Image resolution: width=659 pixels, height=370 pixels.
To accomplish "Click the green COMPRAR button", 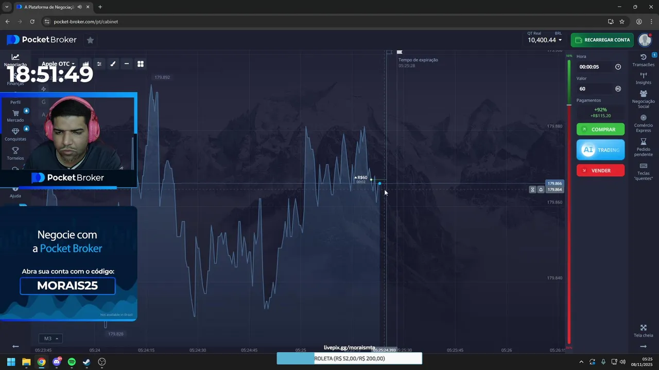I will (600, 129).
